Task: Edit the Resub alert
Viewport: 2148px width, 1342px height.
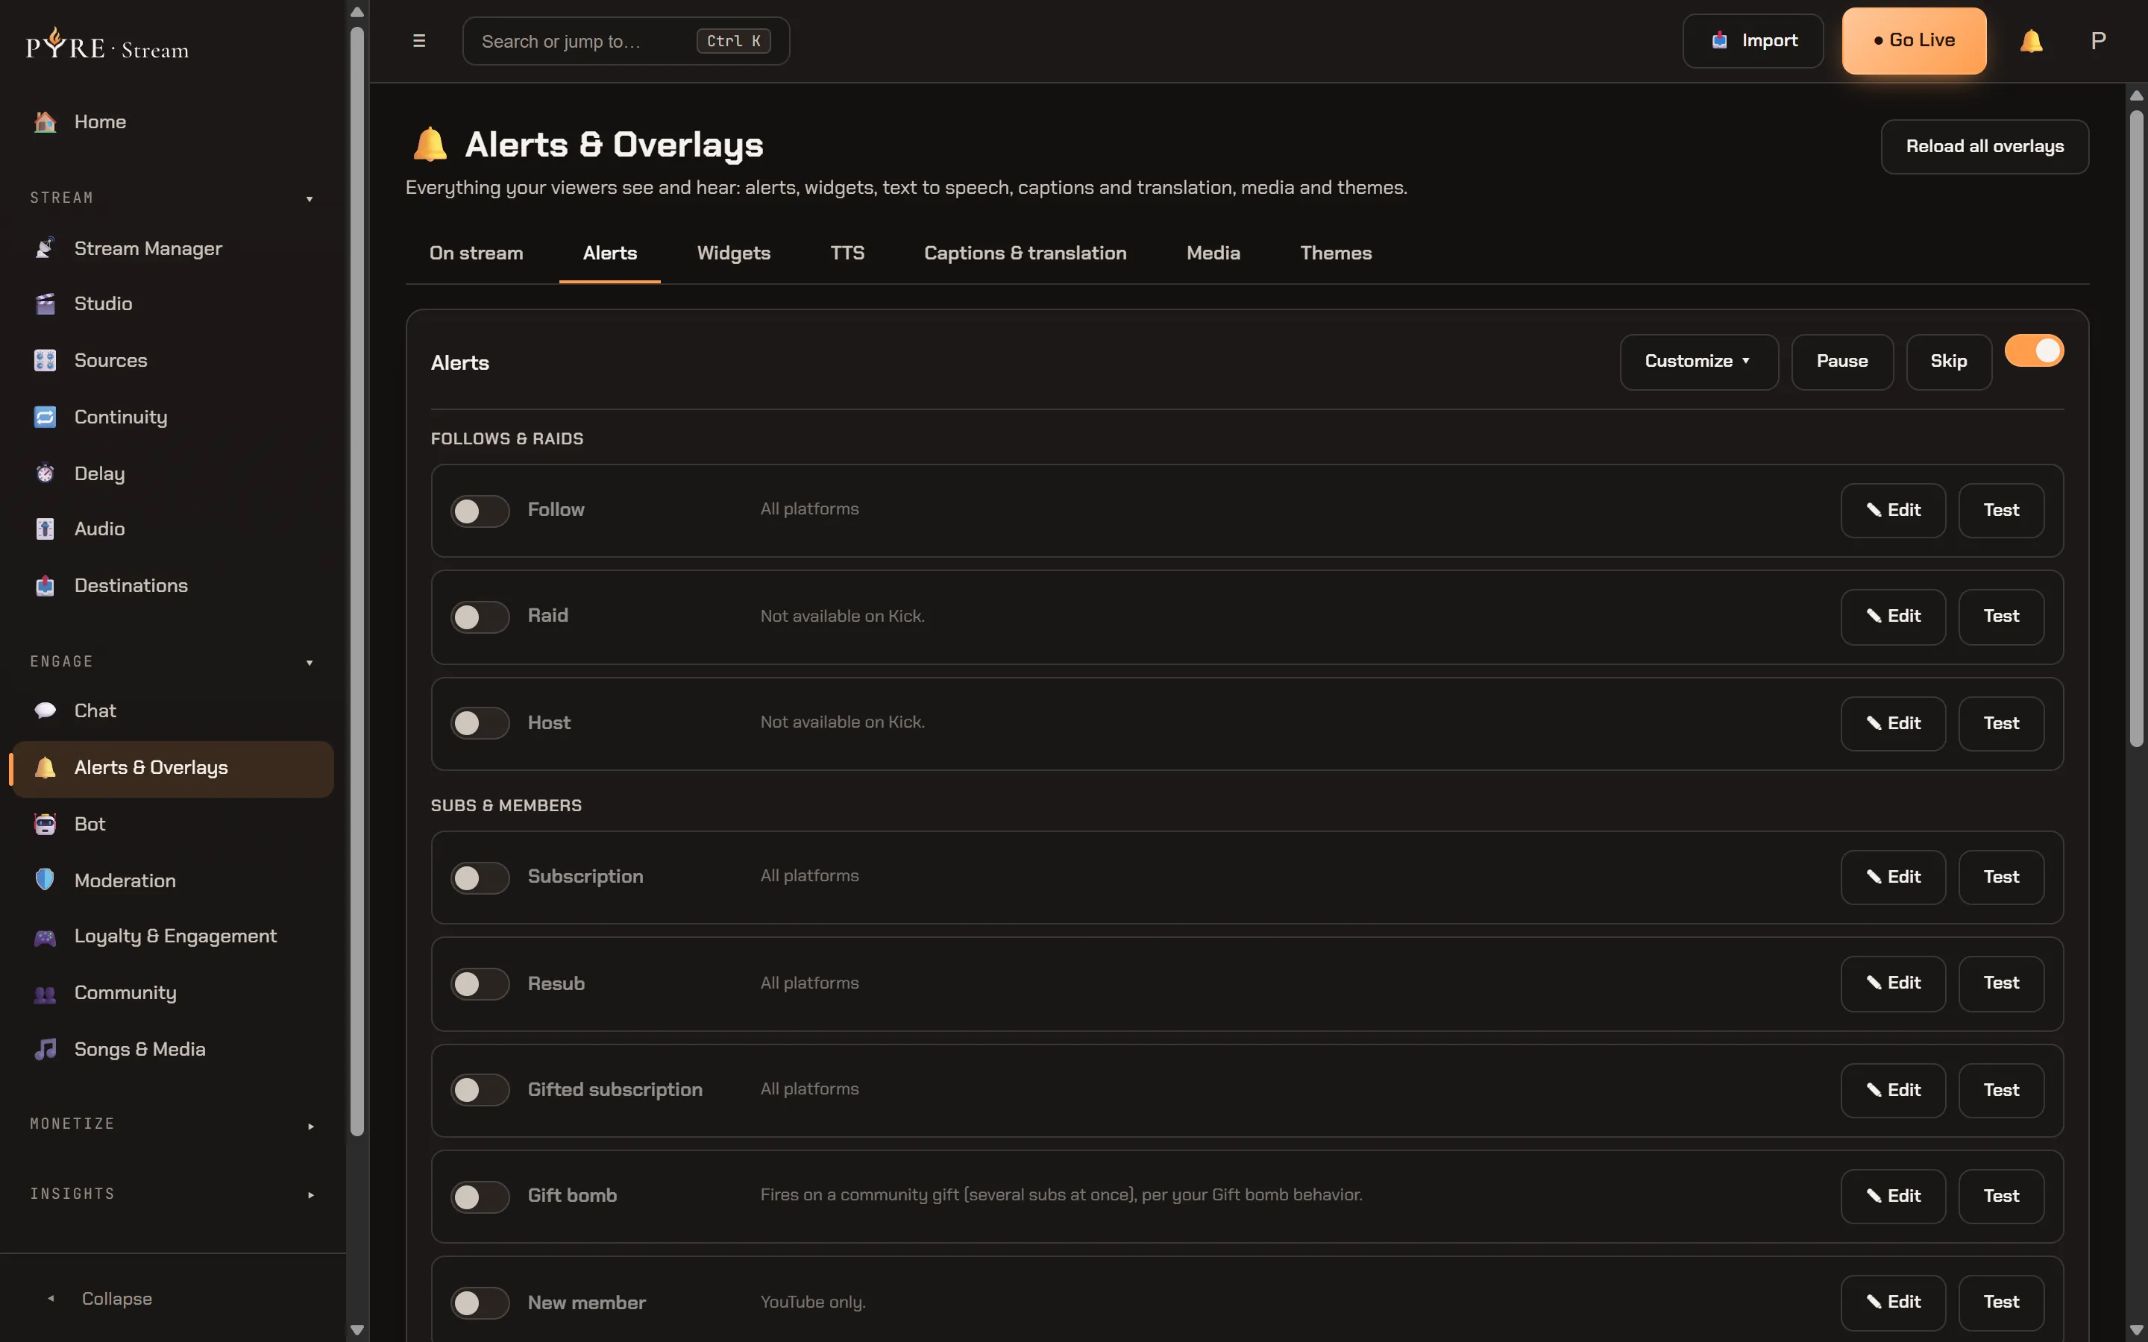Action: point(1892,983)
